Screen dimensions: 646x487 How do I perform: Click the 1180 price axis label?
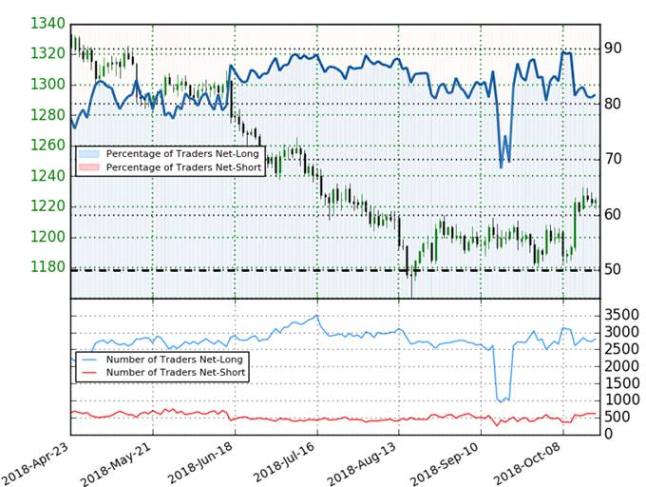(x=47, y=267)
